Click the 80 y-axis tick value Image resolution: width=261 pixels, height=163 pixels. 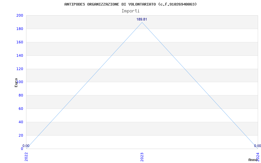tap(21, 95)
